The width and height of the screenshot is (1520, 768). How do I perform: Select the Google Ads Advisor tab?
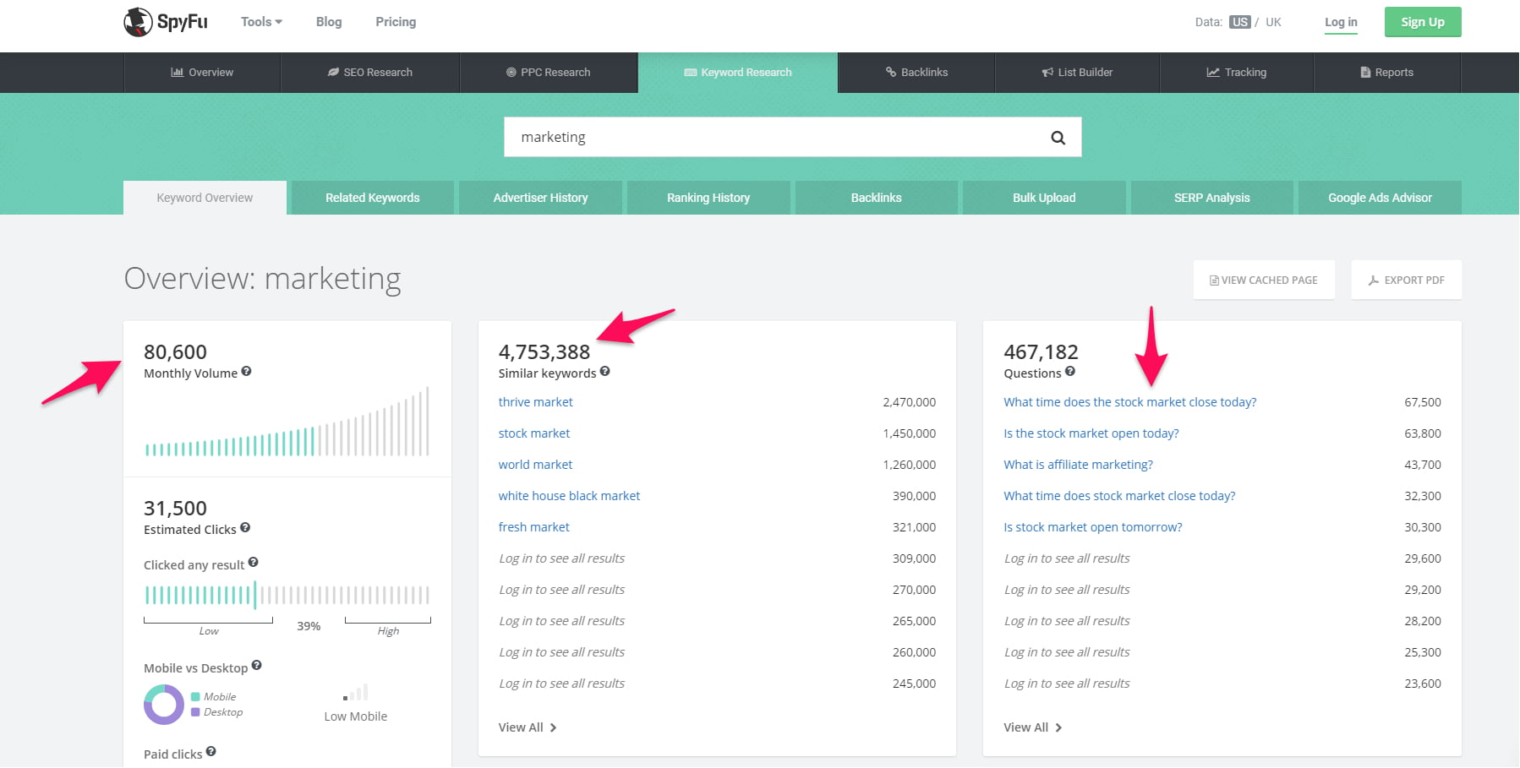(x=1380, y=198)
